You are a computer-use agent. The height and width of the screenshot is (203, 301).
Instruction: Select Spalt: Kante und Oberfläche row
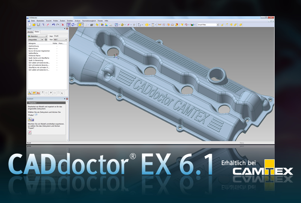[47, 58]
